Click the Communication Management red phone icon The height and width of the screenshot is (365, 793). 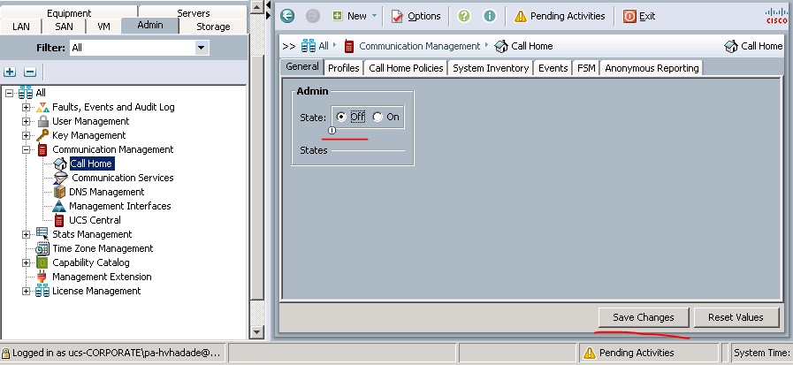(x=43, y=149)
